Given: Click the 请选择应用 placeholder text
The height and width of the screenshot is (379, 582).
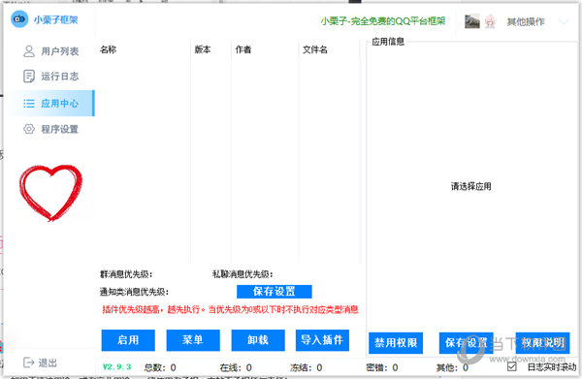Looking at the screenshot, I should 471,186.
